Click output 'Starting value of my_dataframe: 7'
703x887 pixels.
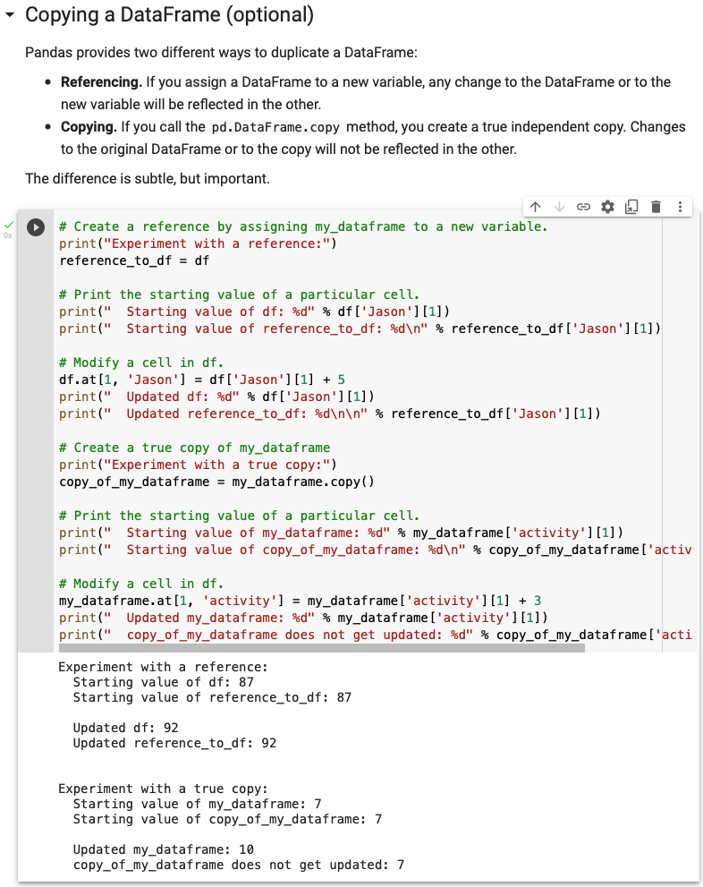point(198,804)
